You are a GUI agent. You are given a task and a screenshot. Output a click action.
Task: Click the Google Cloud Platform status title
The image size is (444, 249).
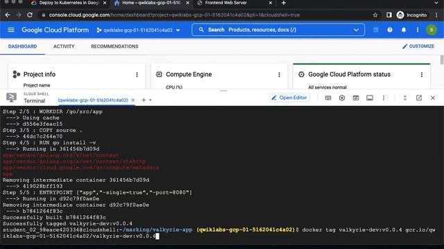349,74
